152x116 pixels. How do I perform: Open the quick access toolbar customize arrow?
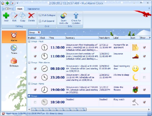pos(17,3)
